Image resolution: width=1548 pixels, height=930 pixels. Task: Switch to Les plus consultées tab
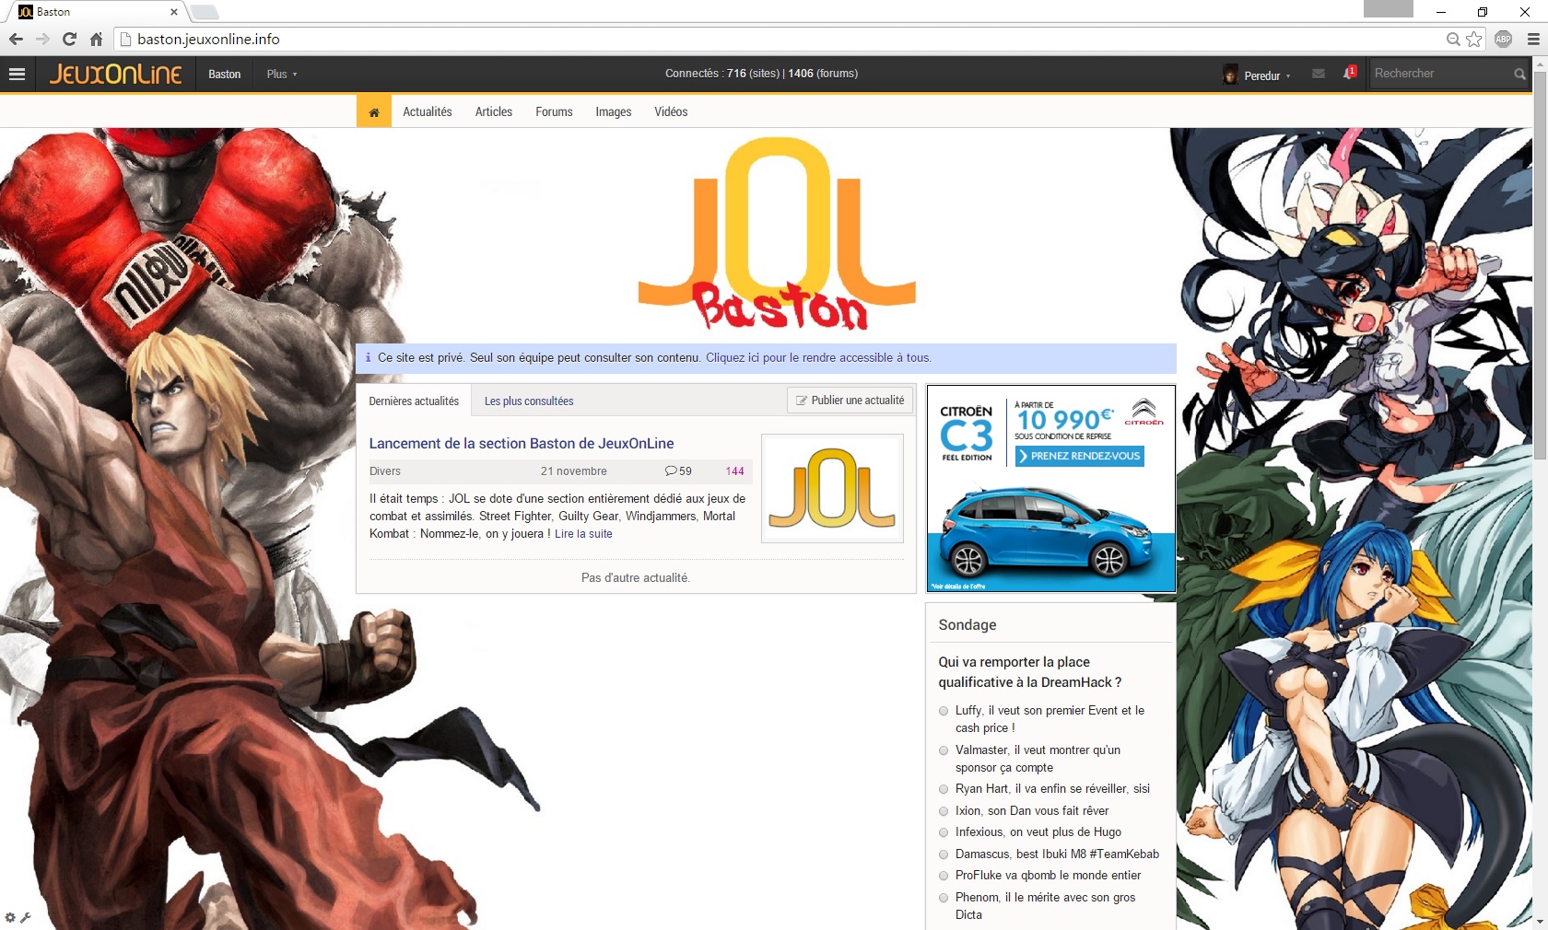tap(529, 401)
